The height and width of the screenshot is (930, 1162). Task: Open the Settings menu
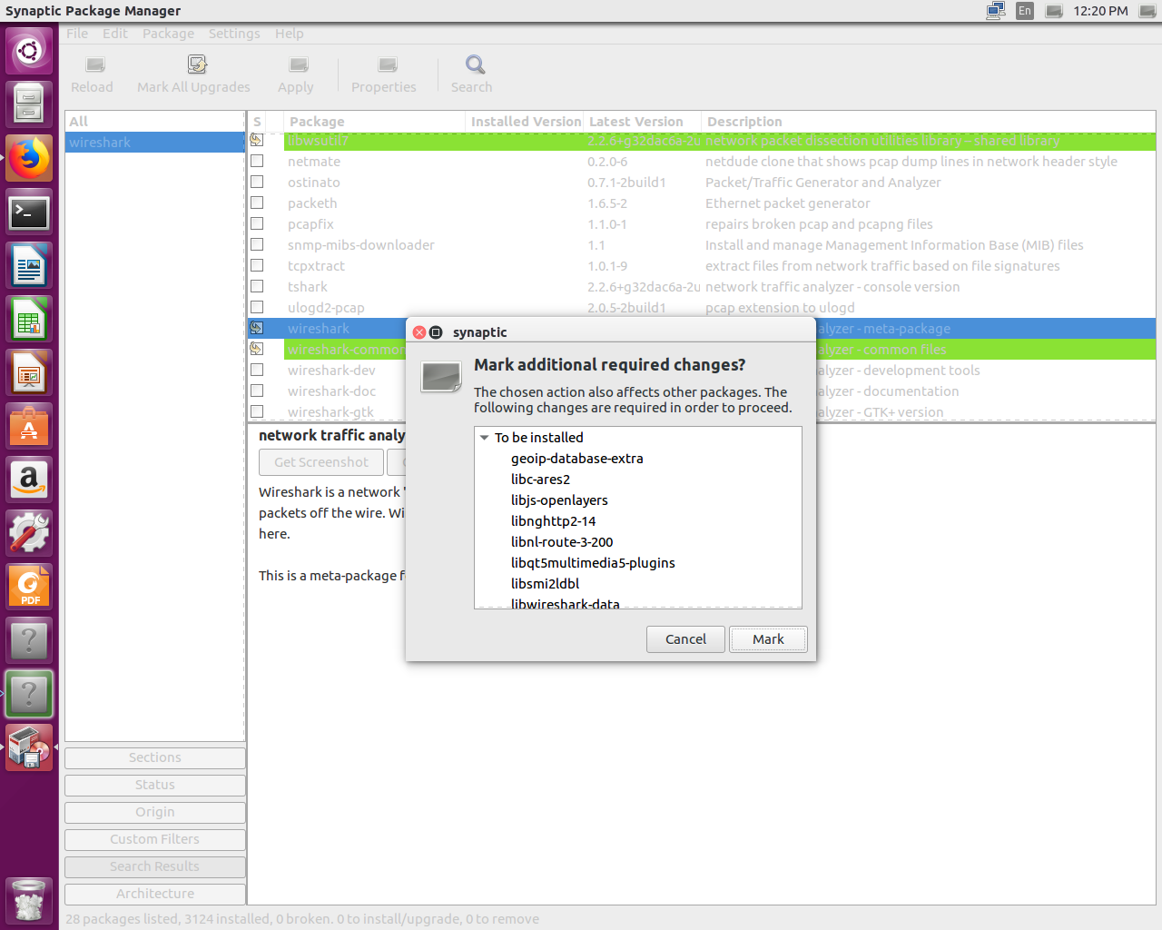pos(234,34)
